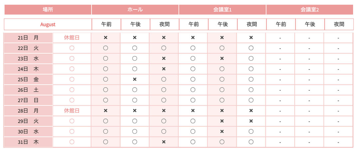The image size is (356, 150).
Task: Click the × mark for 23日 ホール 夜間
Action: [164, 58]
